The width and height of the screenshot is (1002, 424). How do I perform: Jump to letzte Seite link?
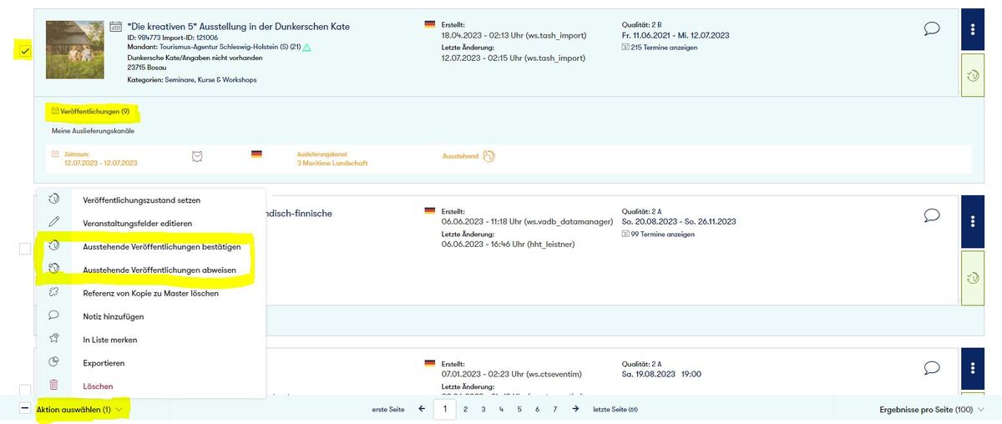click(615, 410)
